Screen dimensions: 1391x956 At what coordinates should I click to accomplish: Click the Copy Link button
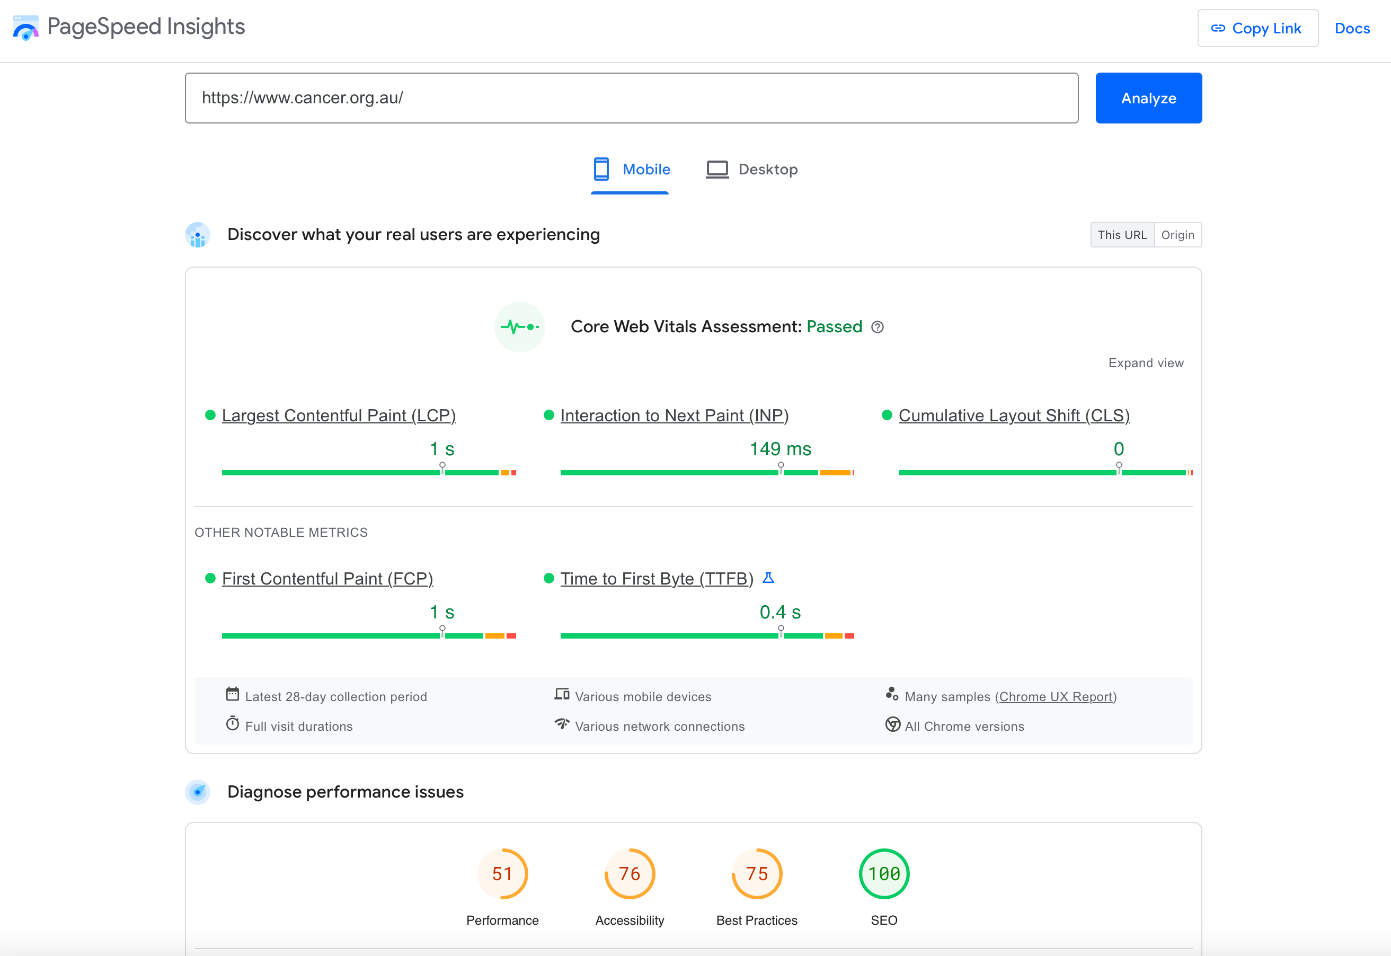[x=1257, y=28]
